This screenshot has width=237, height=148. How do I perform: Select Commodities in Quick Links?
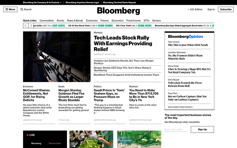point(47,20)
